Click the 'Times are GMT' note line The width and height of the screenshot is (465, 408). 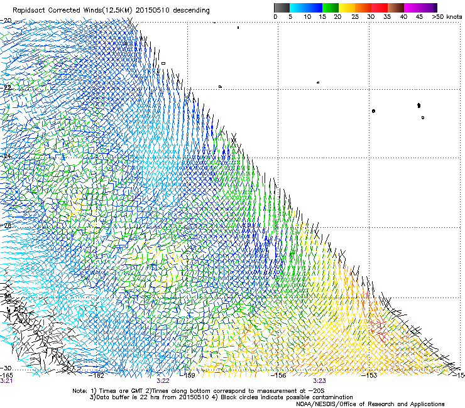(x=199, y=391)
